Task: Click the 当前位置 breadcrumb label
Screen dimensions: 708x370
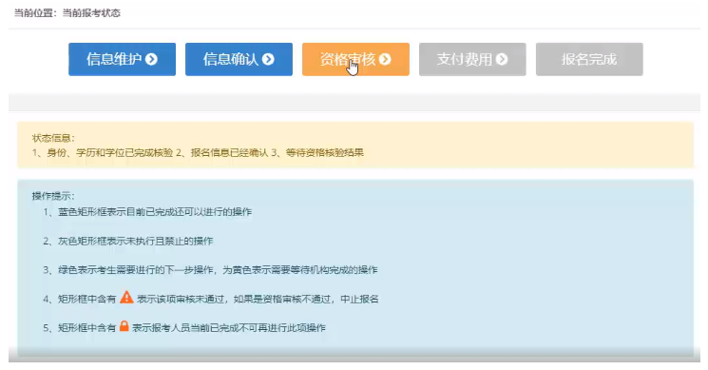Action: coord(33,13)
